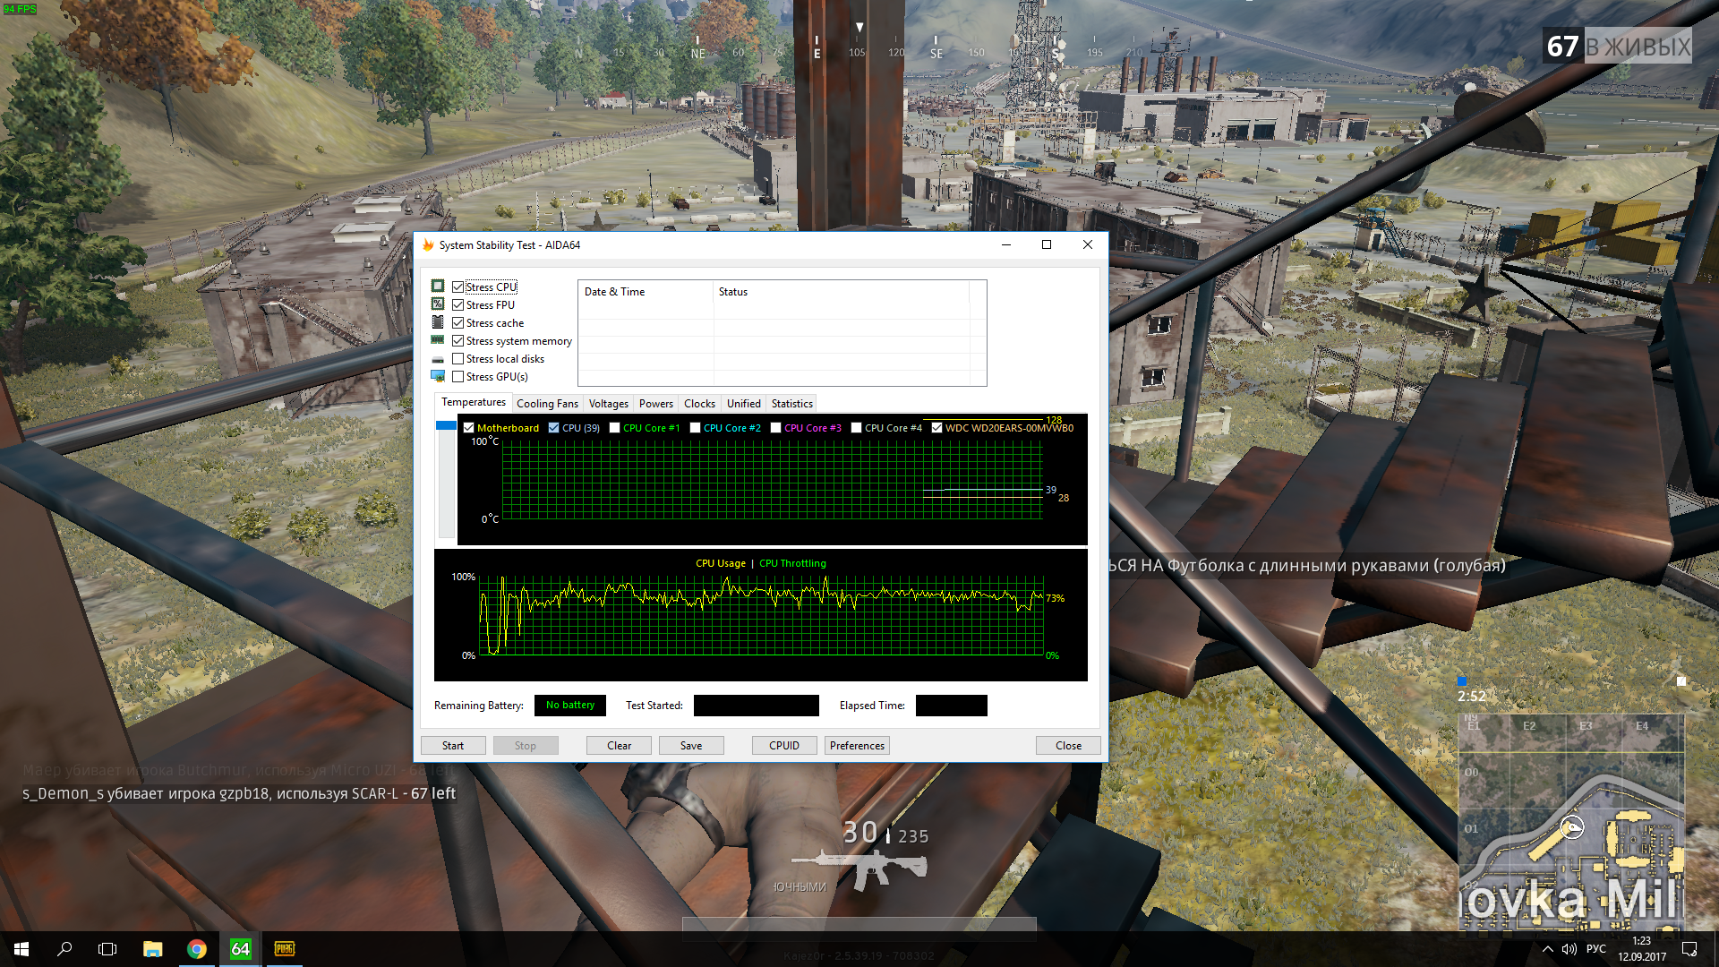Click the temperature graph's blue side slider

click(x=446, y=425)
